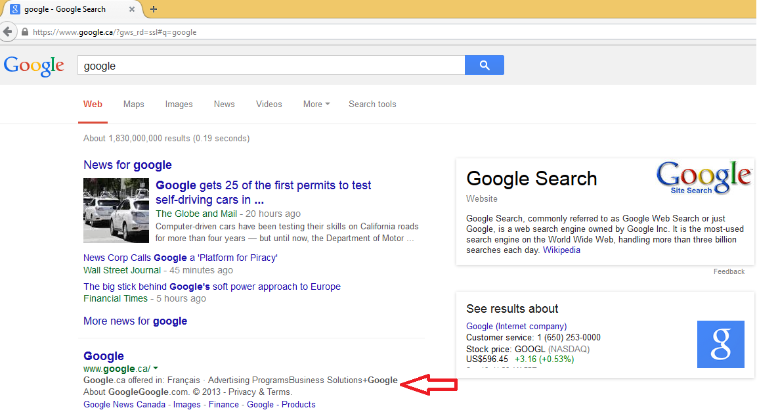Select the Web search tab
Viewport: 757px width, 412px height.
pyautogui.click(x=93, y=104)
